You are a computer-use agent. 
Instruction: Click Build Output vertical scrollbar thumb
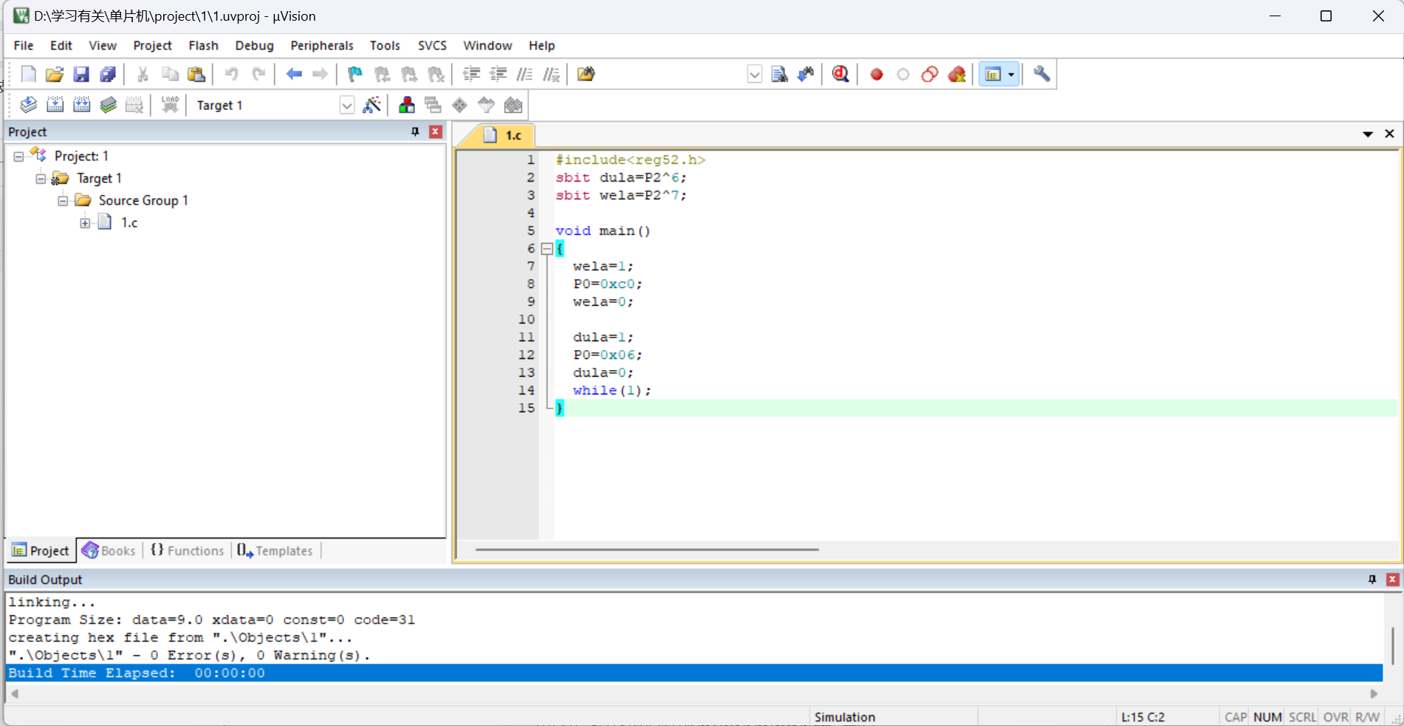point(1392,645)
